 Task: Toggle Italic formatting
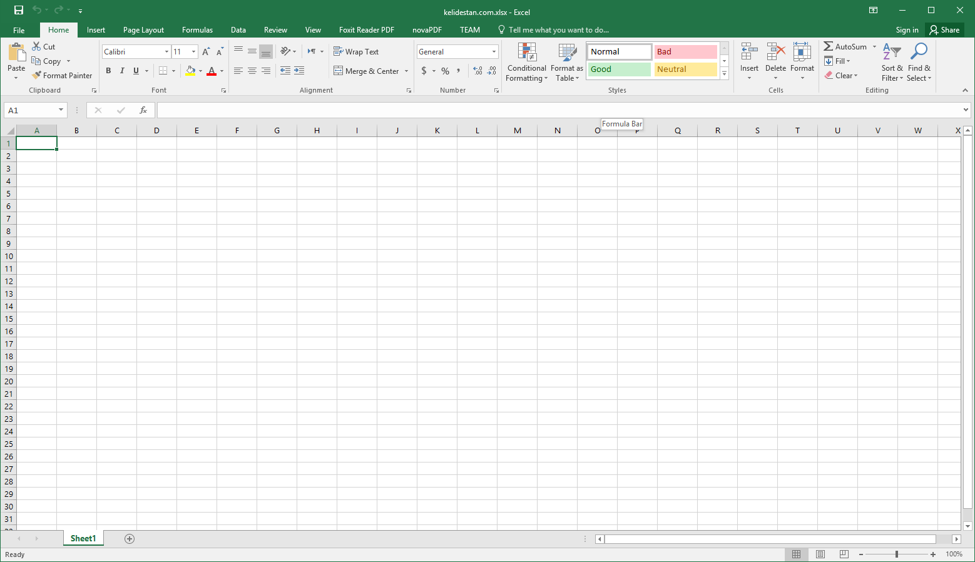[122, 71]
